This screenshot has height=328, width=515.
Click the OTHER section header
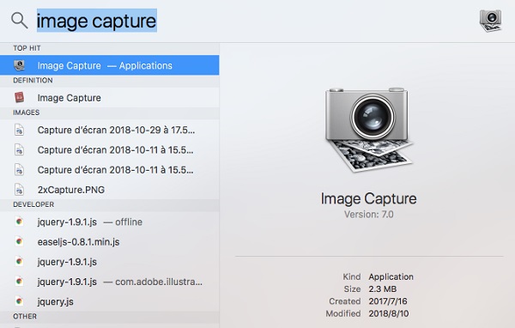pyautogui.click(x=25, y=316)
